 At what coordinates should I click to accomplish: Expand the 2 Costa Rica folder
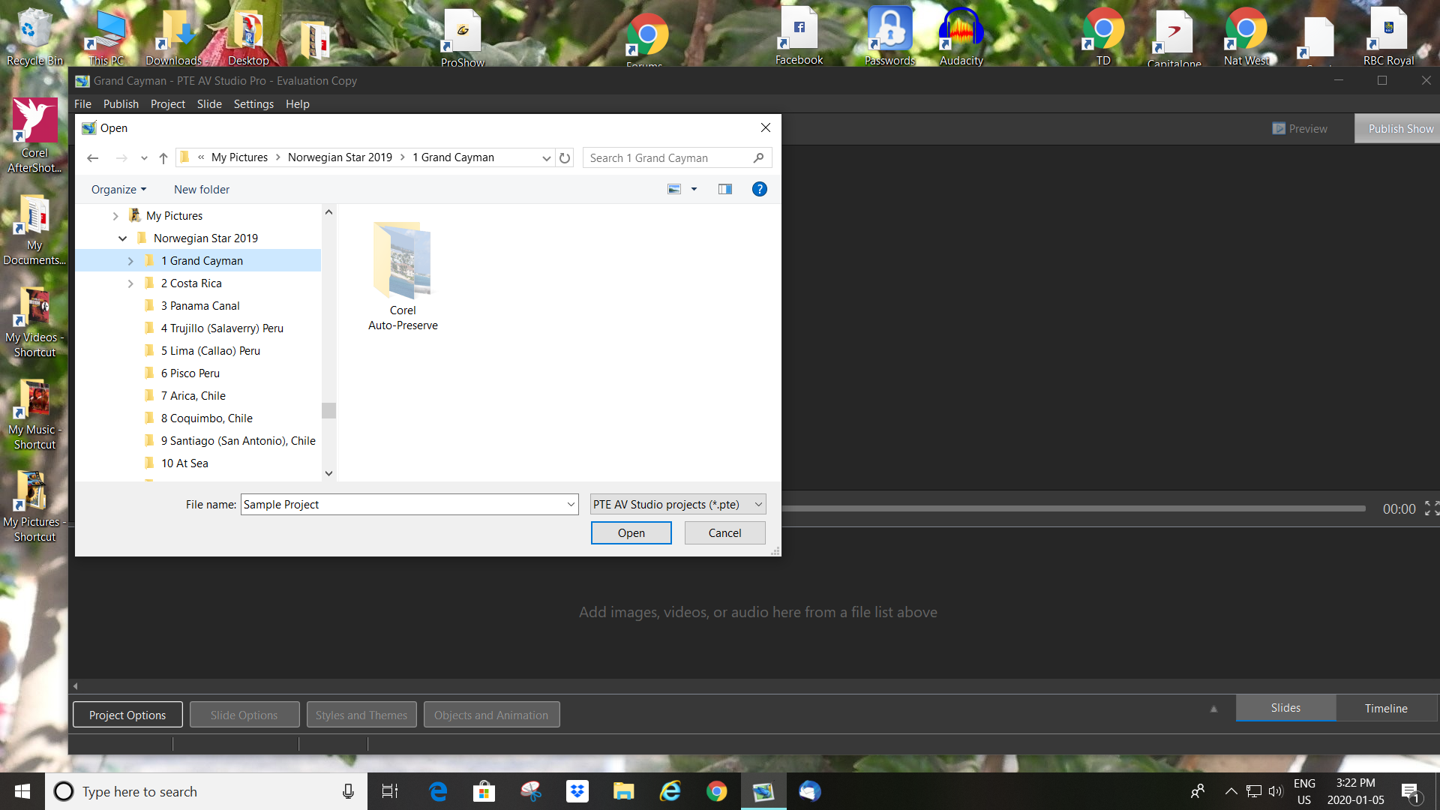[x=130, y=283]
